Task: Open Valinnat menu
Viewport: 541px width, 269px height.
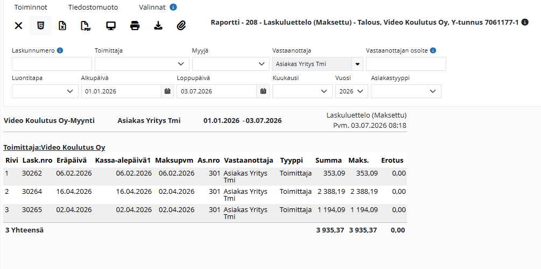Action: pos(152,7)
